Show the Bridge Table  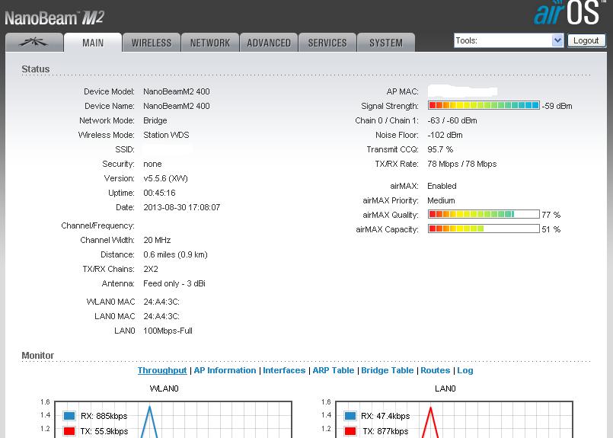[387, 370]
